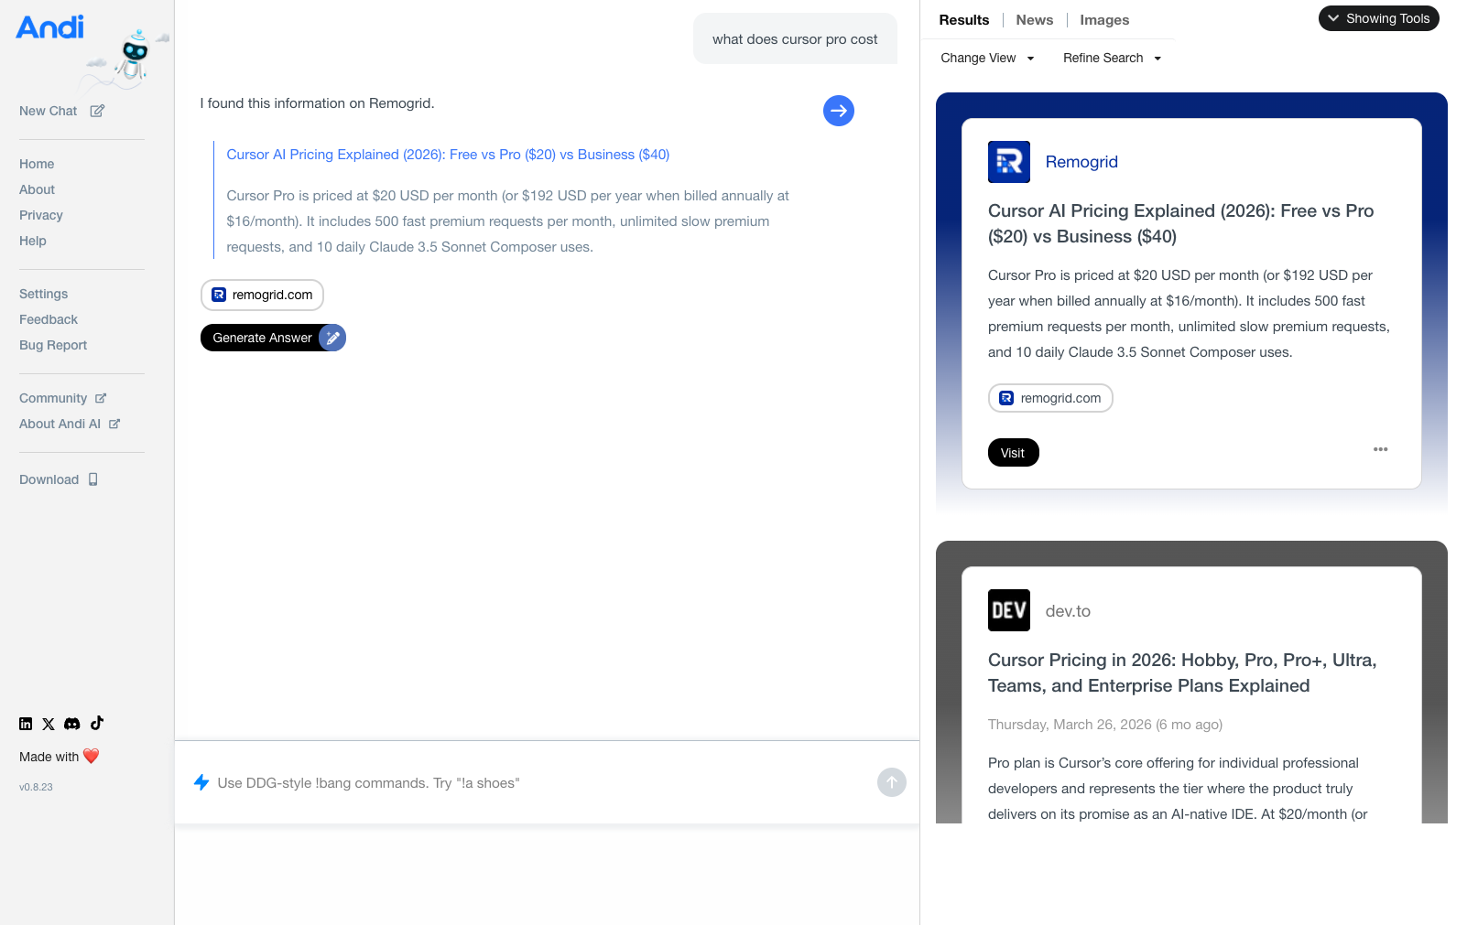Open the Remogrid card title about Cursor AI Pricing
The width and height of the screenshot is (1478, 925).
1181,223
